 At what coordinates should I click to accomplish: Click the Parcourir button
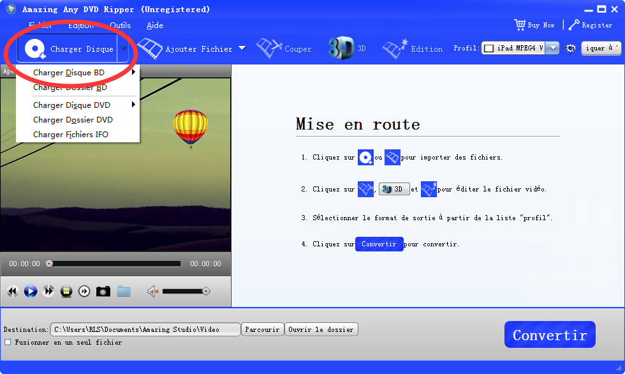(262, 329)
